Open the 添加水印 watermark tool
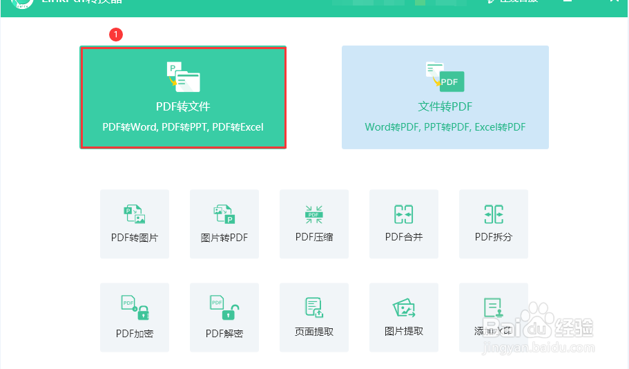The width and height of the screenshot is (629, 369). (x=494, y=317)
